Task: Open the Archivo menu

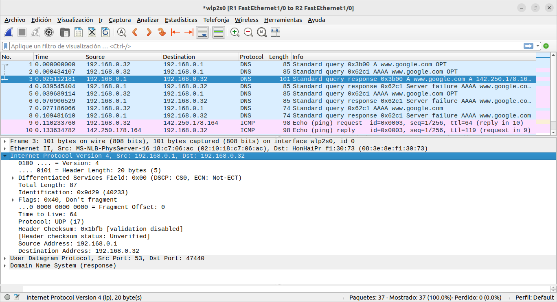Action: (15, 20)
